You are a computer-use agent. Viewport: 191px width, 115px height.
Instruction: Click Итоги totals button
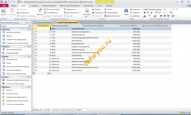[108, 9]
